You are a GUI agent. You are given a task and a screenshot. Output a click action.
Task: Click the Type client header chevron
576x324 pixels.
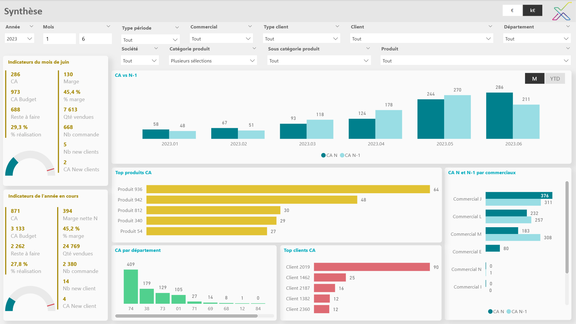(337, 26)
